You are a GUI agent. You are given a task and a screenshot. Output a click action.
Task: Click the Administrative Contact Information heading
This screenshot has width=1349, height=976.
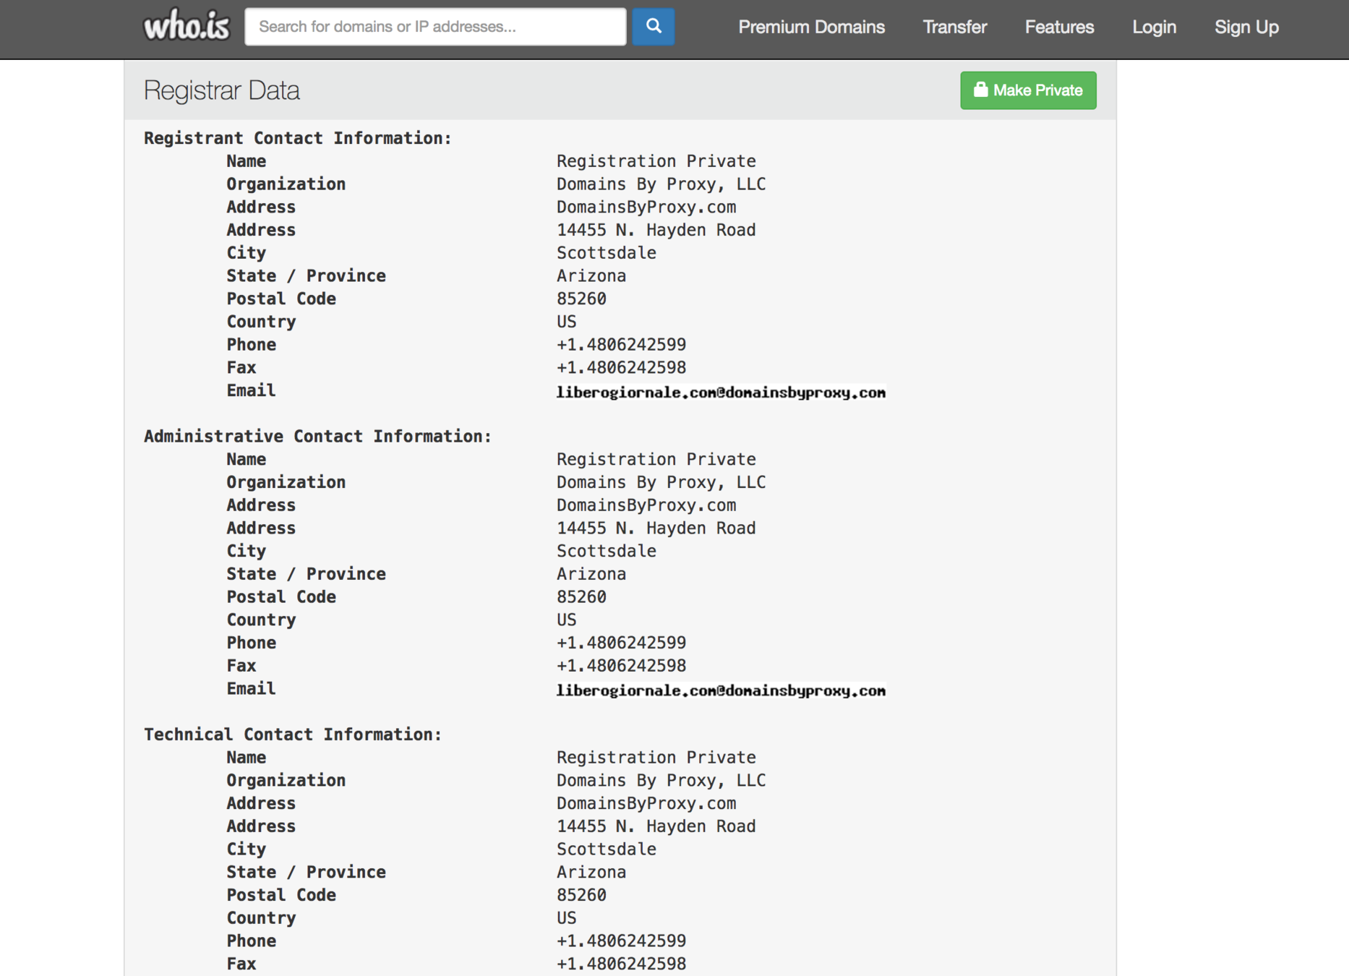(x=317, y=436)
